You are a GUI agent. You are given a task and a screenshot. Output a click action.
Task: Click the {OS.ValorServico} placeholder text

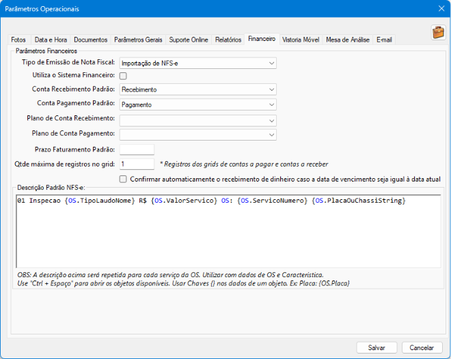(184, 201)
